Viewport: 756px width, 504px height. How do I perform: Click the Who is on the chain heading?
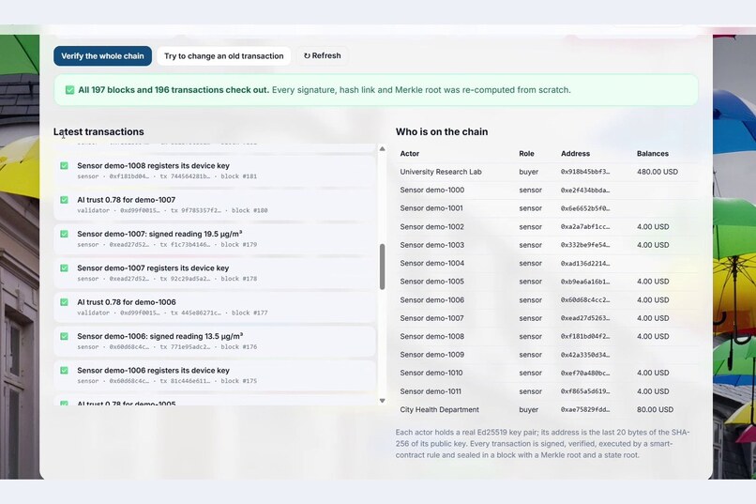point(442,131)
